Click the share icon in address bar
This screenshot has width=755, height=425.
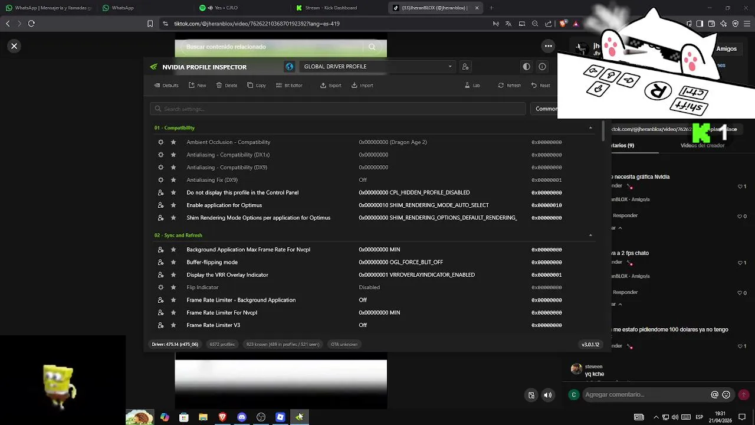point(549,24)
